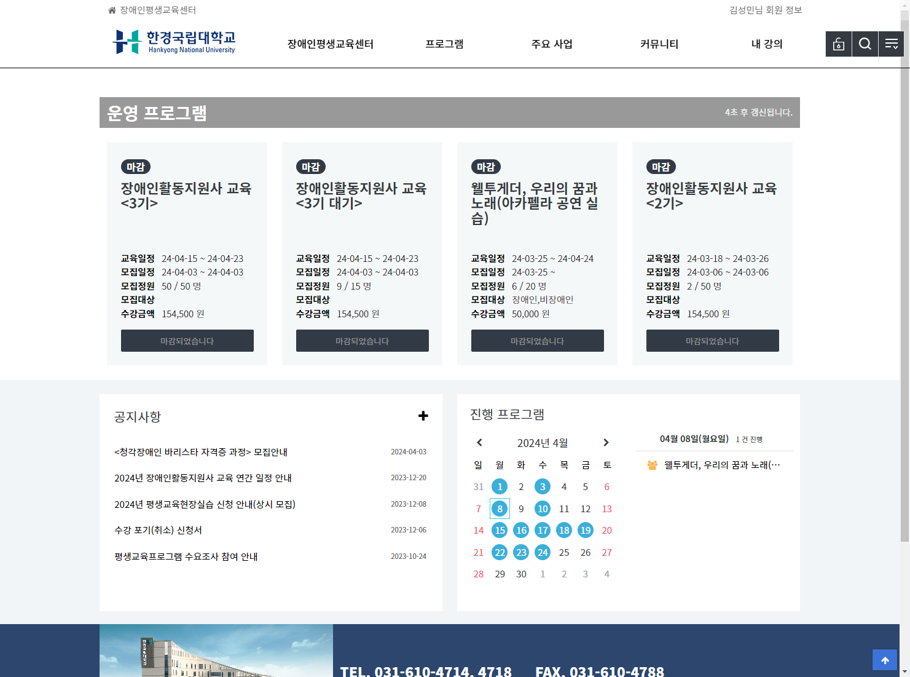
Task: Open notice 2024년 평생교육현장실습 신청 안내
Action: 205,504
